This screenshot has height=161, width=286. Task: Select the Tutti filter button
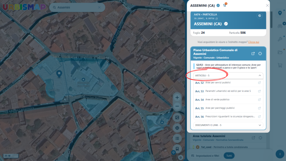229,156
